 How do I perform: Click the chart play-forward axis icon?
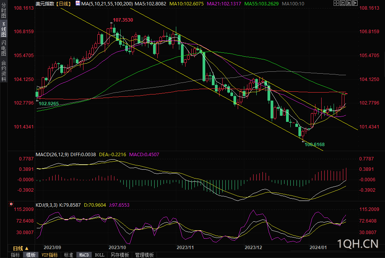coord(349,3)
